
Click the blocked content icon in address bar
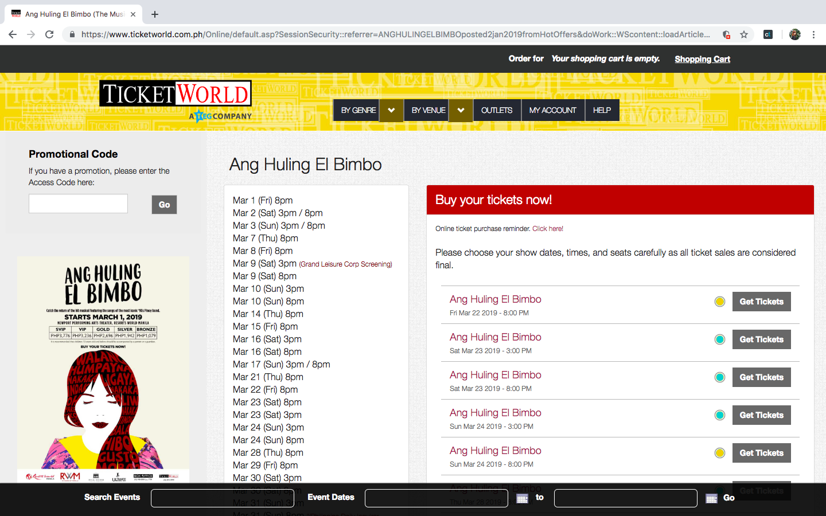pos(726,34)
